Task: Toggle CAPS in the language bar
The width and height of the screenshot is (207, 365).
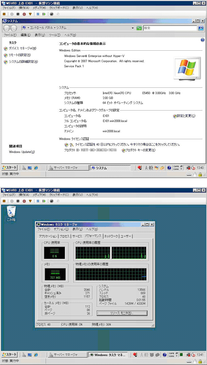Action: tap(176, 166)
